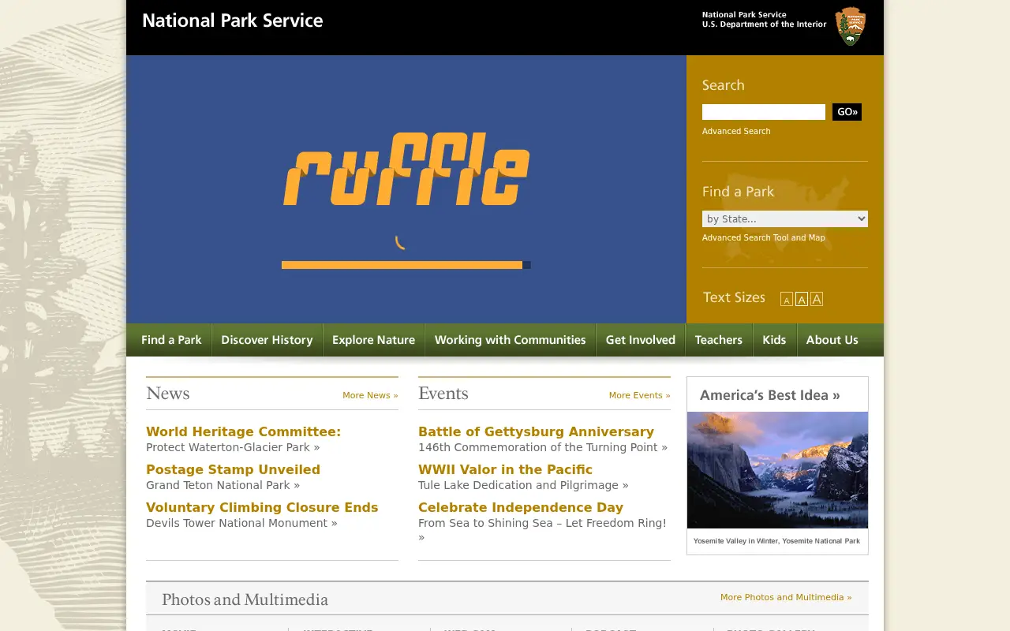Go to Explore Nature in the navigation bar
1010x631 pixels.
(x=373, y=340)
